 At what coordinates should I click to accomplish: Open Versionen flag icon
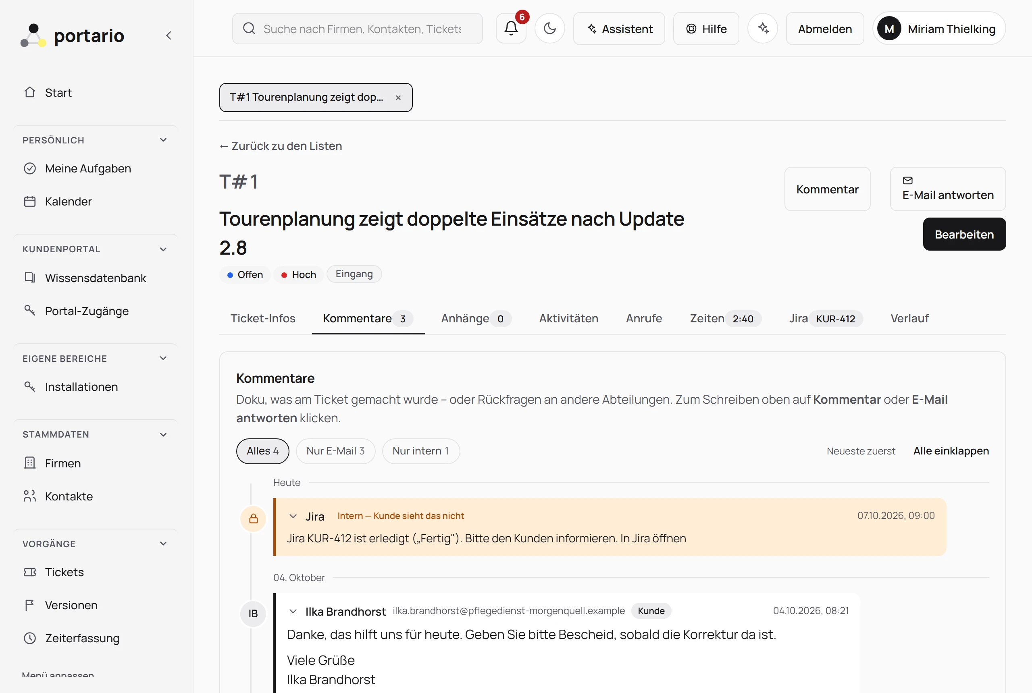tap(29, 605)
